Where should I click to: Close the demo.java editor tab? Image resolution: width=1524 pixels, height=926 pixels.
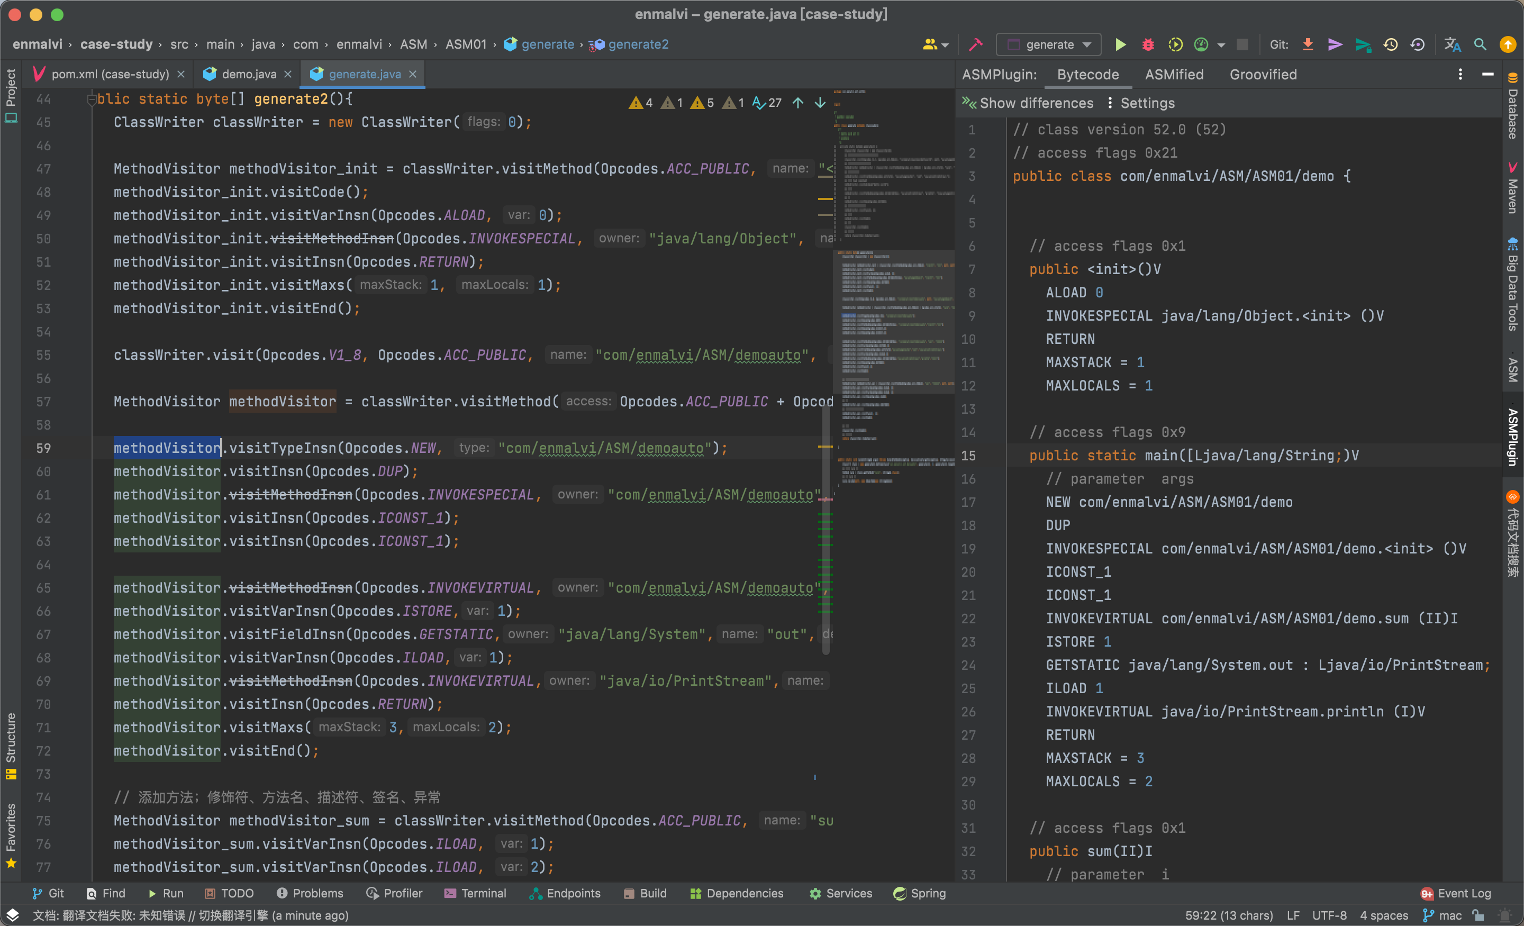[288, 74]
